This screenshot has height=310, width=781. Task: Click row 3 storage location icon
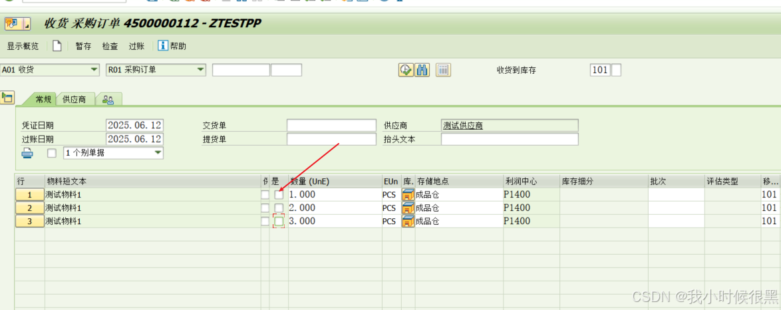(x=408, y=222)
